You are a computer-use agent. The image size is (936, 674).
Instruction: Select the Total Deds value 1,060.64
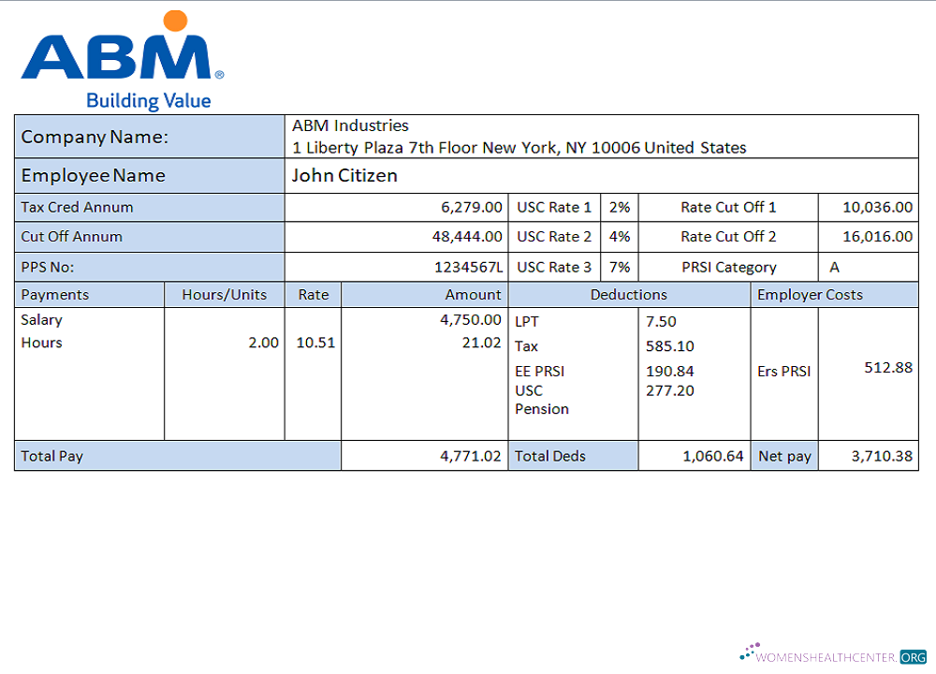(x=713, y=456)
